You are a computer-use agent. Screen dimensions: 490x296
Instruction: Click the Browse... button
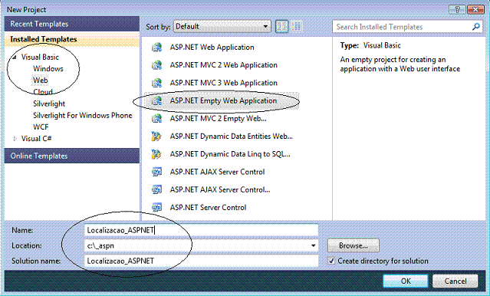(x=354, y=245)
